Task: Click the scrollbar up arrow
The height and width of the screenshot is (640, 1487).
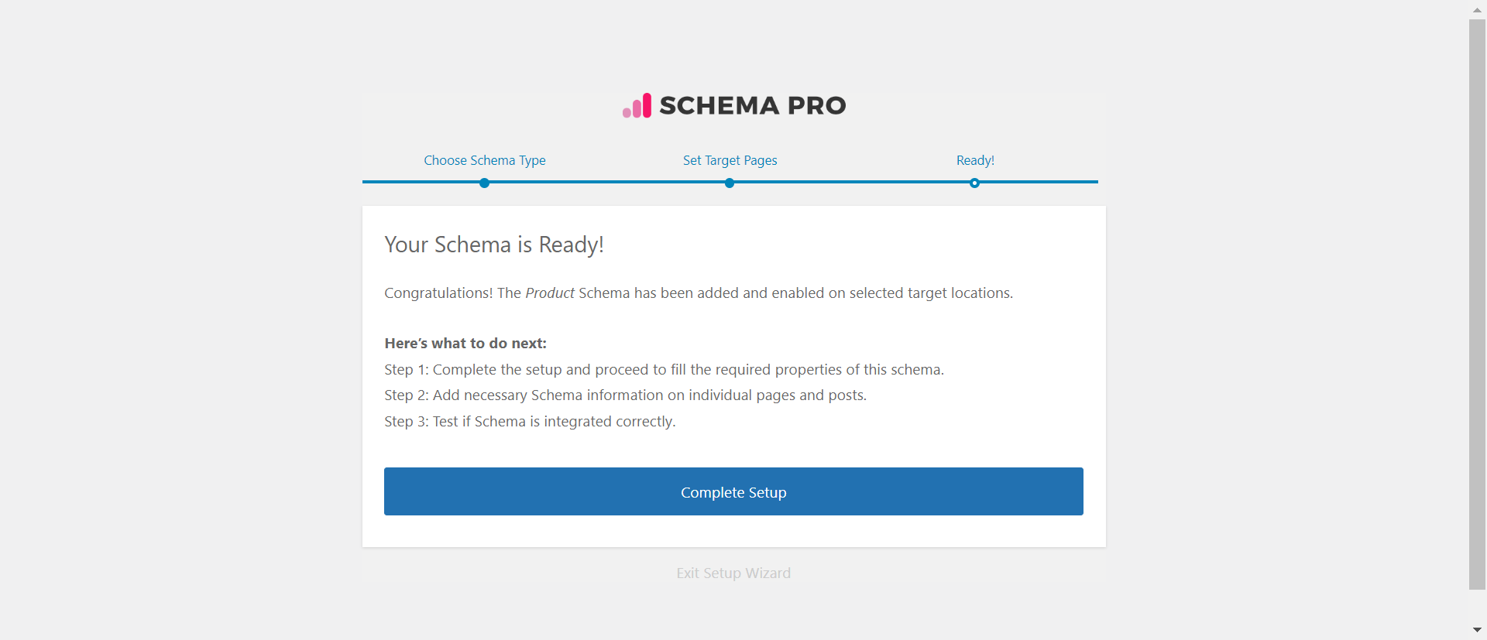Action: coord(1477,10)
